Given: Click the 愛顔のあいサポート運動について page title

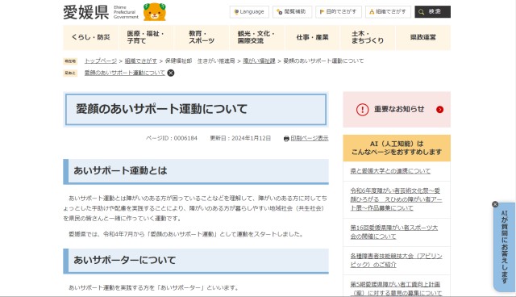Looking at the screenshot, I should (161, 109).
